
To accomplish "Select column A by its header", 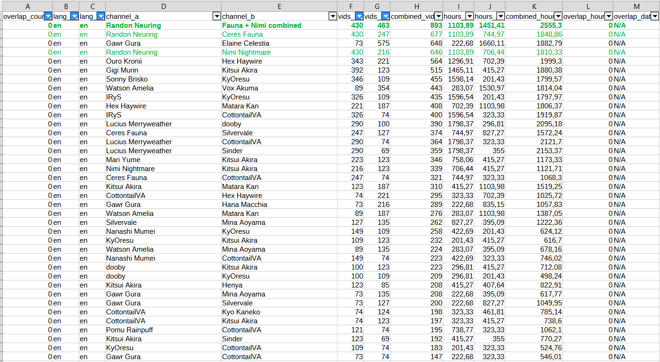I will [x=28, y=6].
